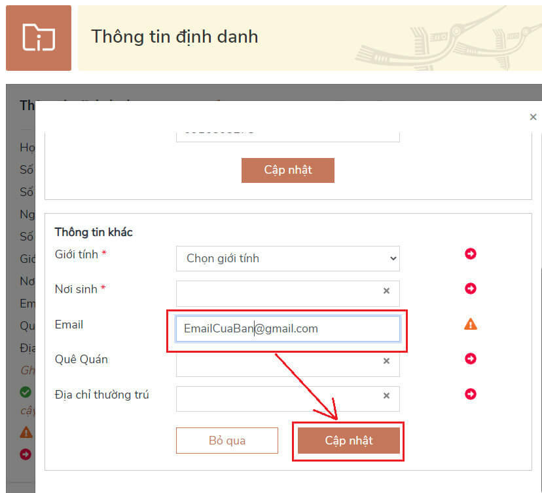This screenshot has width=542, height=493.
Task: Focus the Email input field
Action: 287,328
